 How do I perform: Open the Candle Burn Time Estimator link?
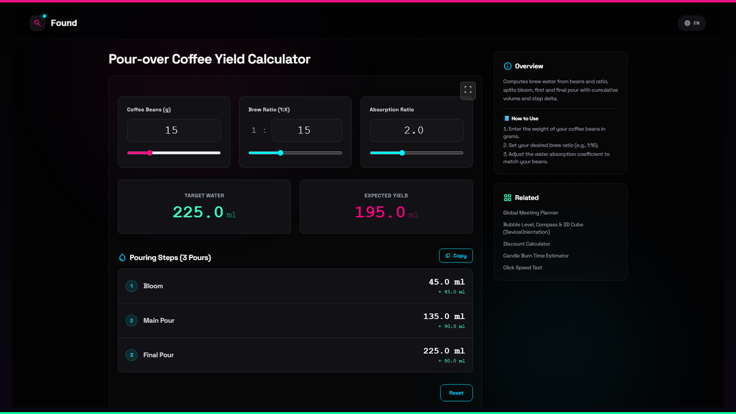(535, 256)
